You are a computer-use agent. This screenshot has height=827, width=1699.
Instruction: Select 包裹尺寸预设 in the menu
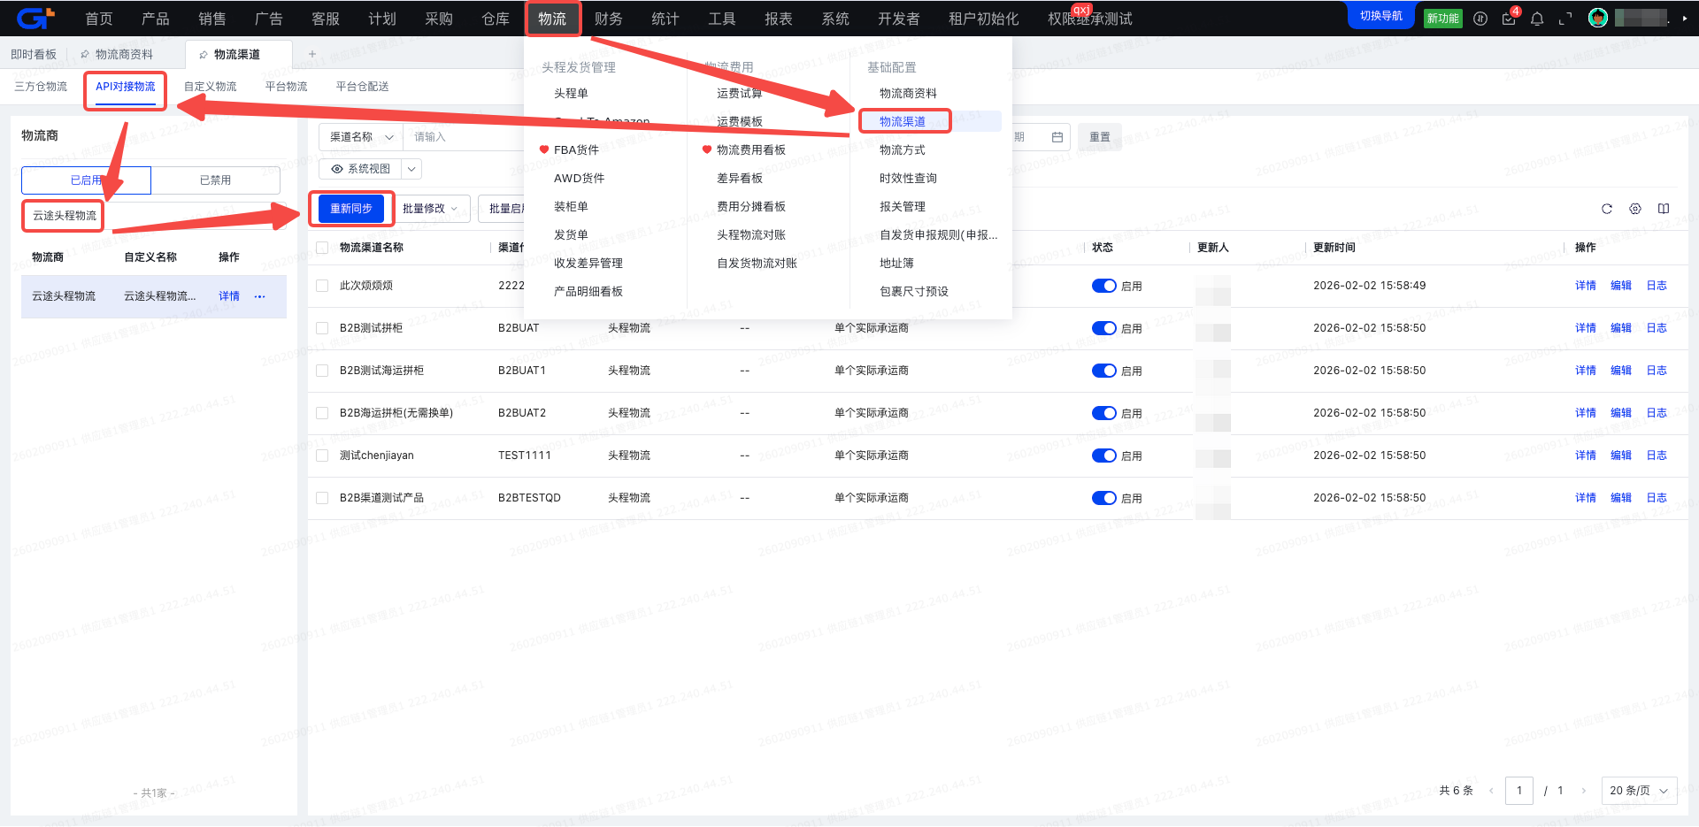coord(914,291)
